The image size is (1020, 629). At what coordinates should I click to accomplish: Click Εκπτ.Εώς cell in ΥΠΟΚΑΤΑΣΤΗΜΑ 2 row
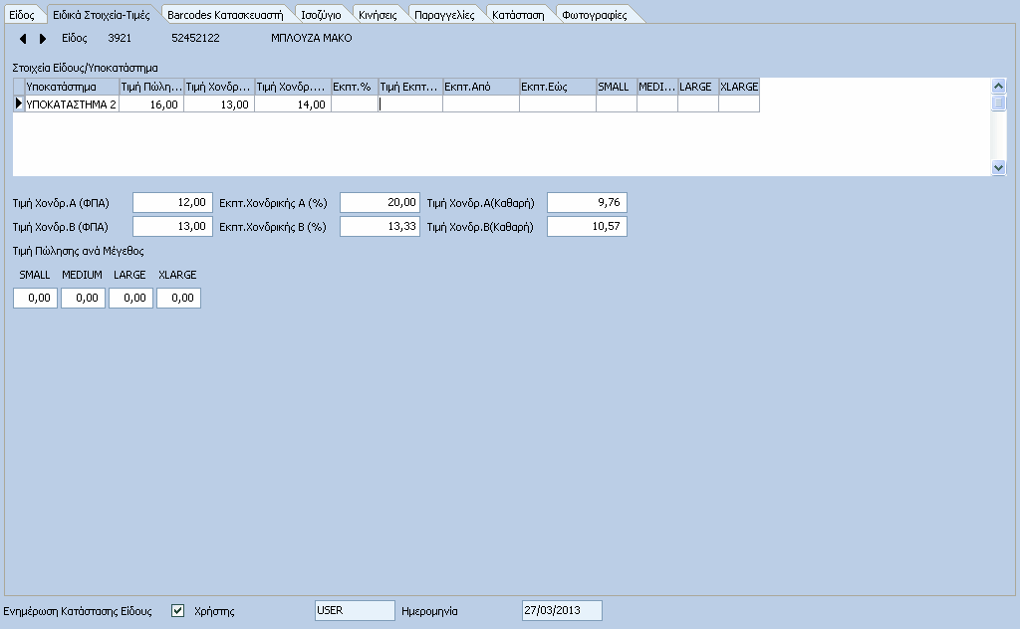pyautogui.click(x=558, y=104)
